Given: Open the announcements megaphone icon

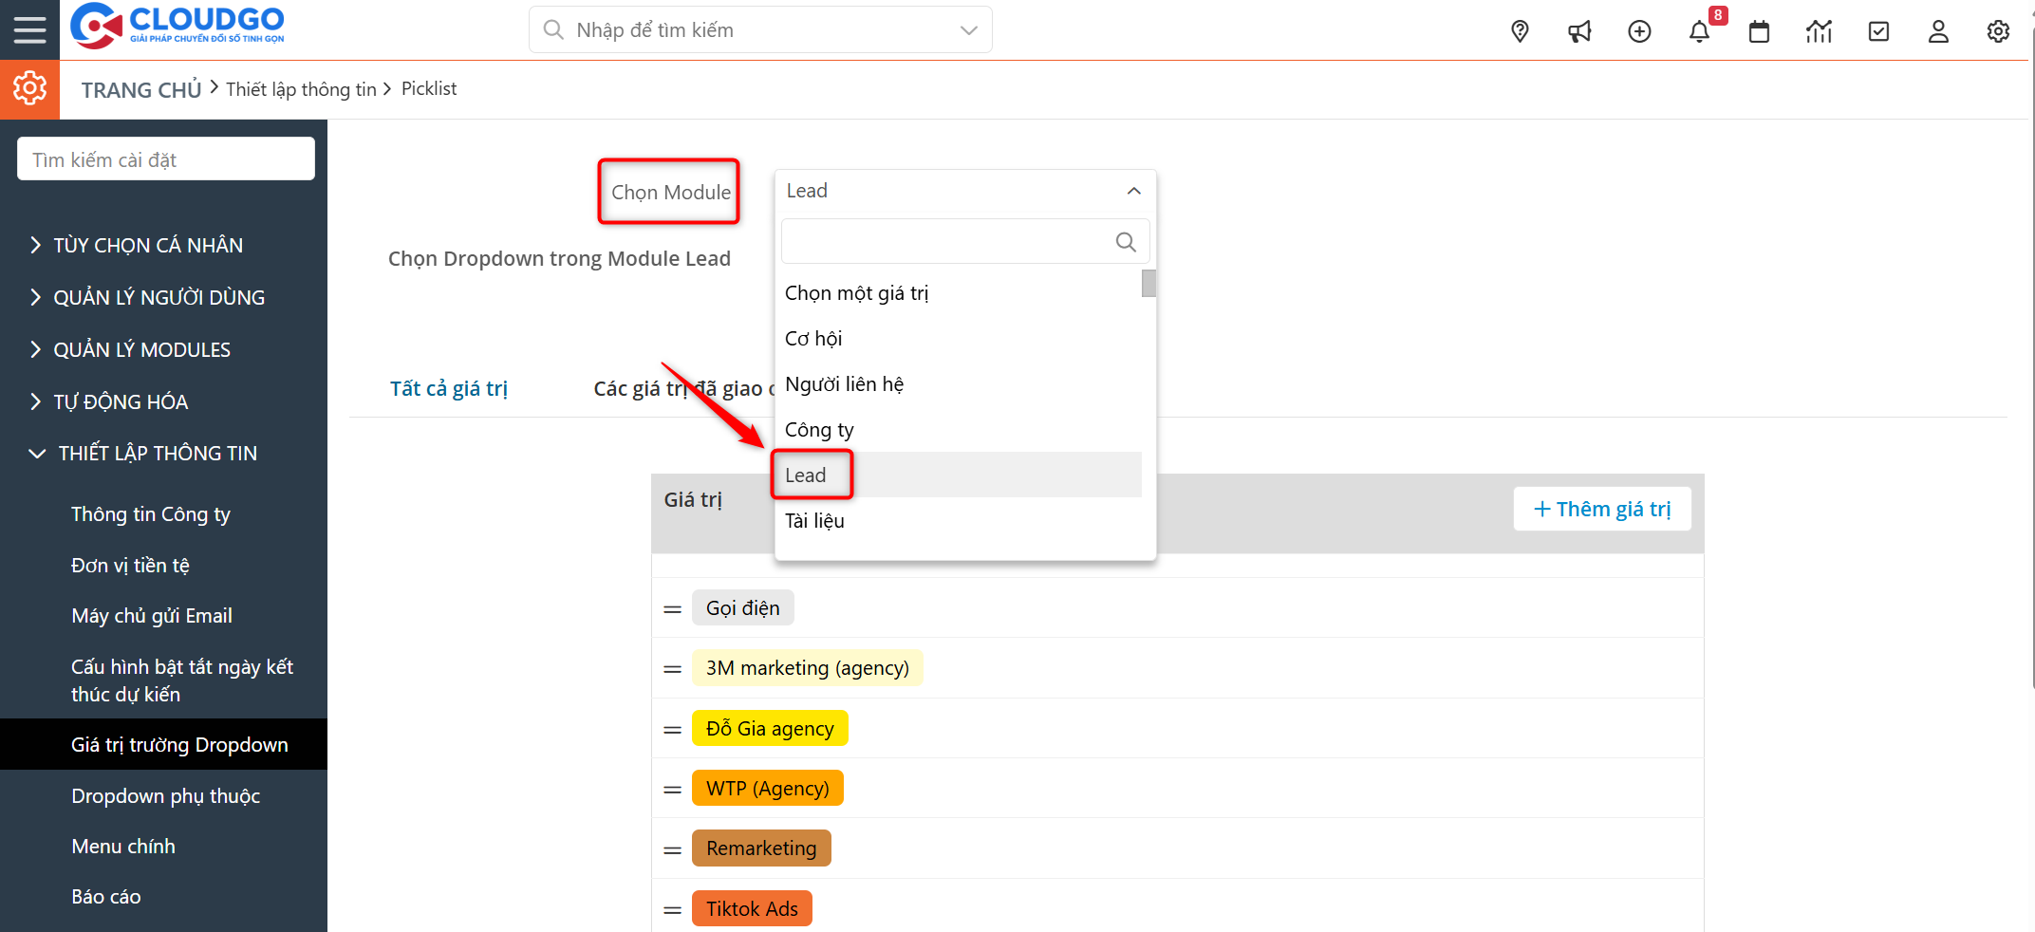Looking at the screenshot, I should click(x=1579, y=31).
